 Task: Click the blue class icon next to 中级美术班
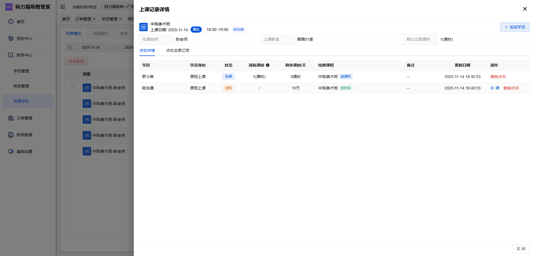[144, 27]
